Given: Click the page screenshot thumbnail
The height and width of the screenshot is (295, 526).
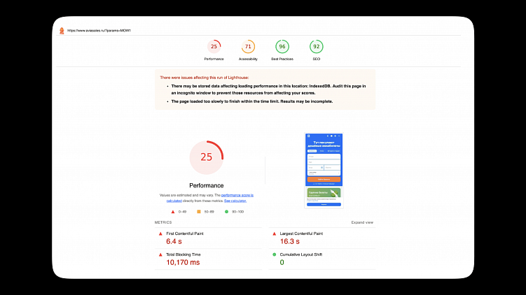Looking at the screenshot, I should pos(324,171).
